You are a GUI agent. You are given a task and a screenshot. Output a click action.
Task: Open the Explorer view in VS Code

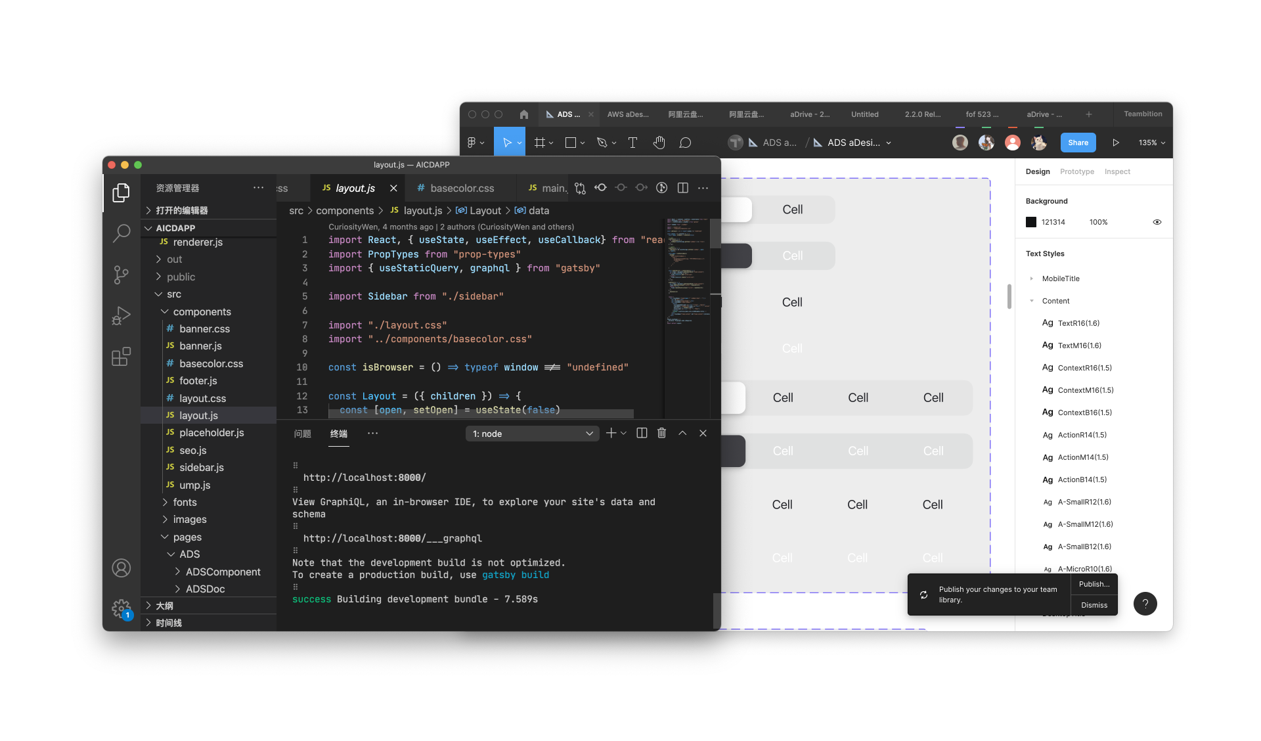click(x=122, y=192)
